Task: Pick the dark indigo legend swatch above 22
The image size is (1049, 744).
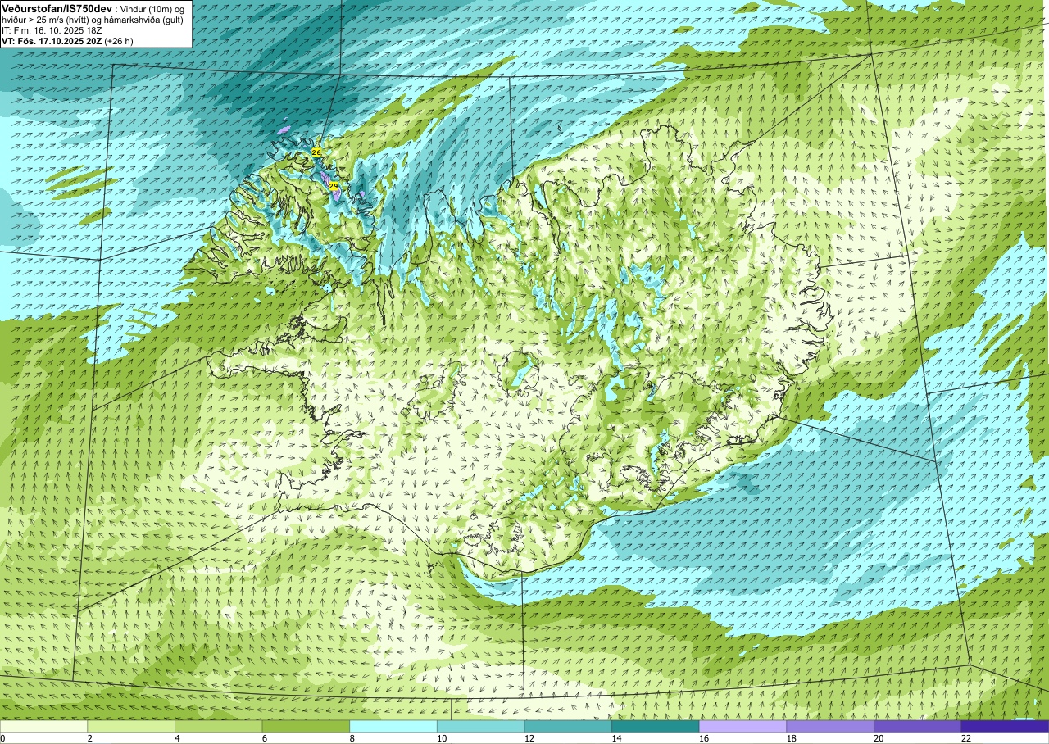Action: 1005,726
